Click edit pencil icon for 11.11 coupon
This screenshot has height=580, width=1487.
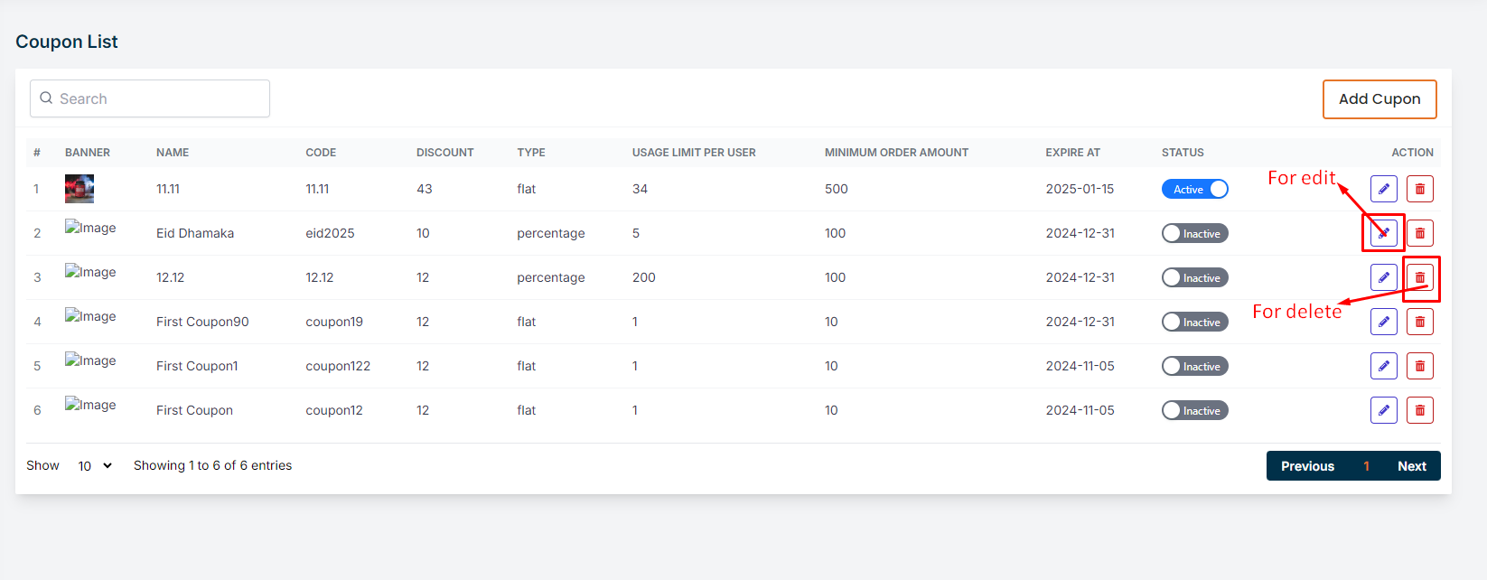(x=1383, y=189)
